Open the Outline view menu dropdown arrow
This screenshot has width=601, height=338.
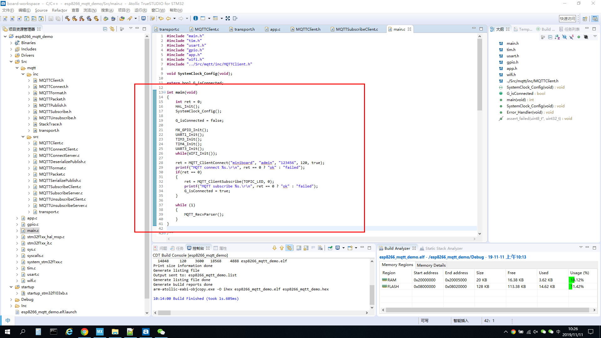click(x=595, y=37)
